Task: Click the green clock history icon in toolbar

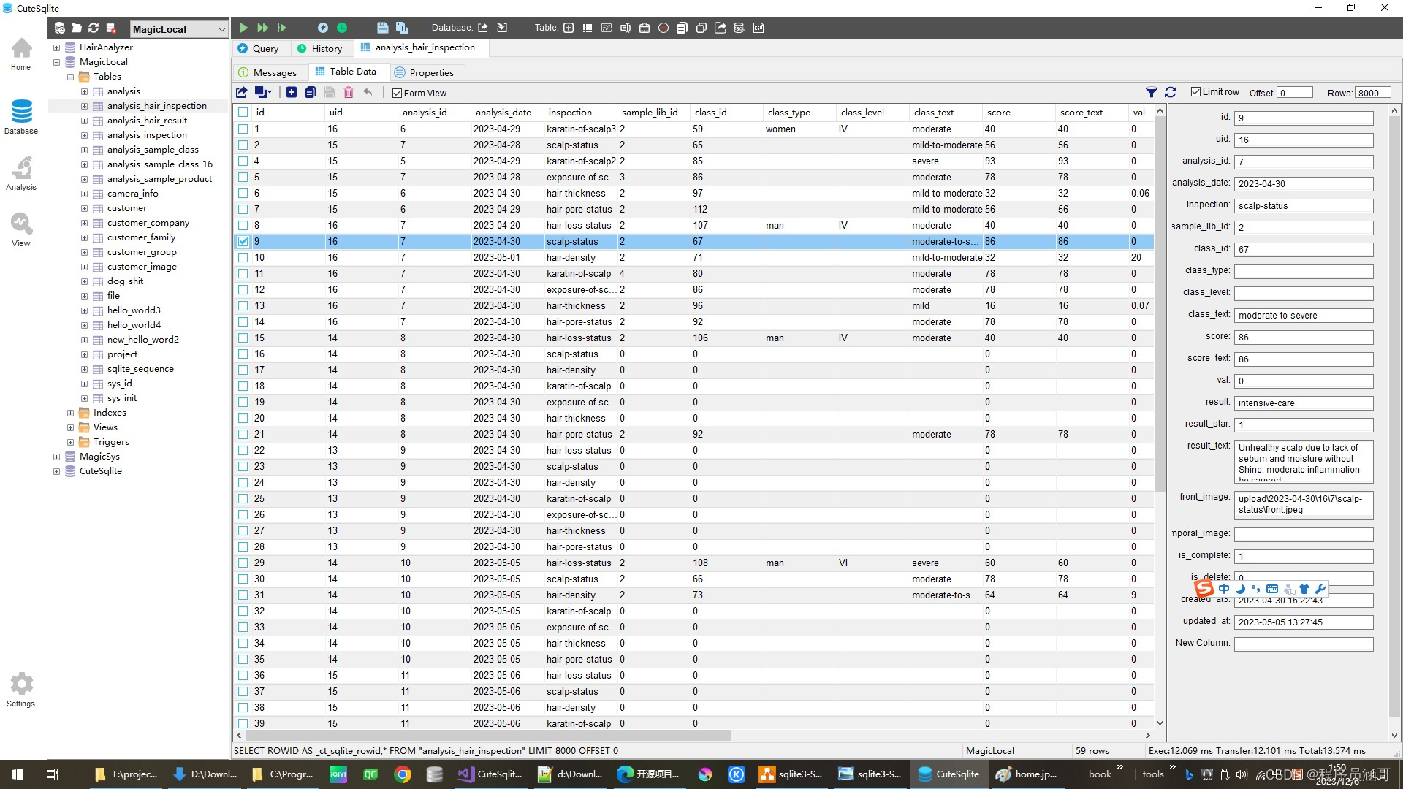Action: (x=342, y=28)
